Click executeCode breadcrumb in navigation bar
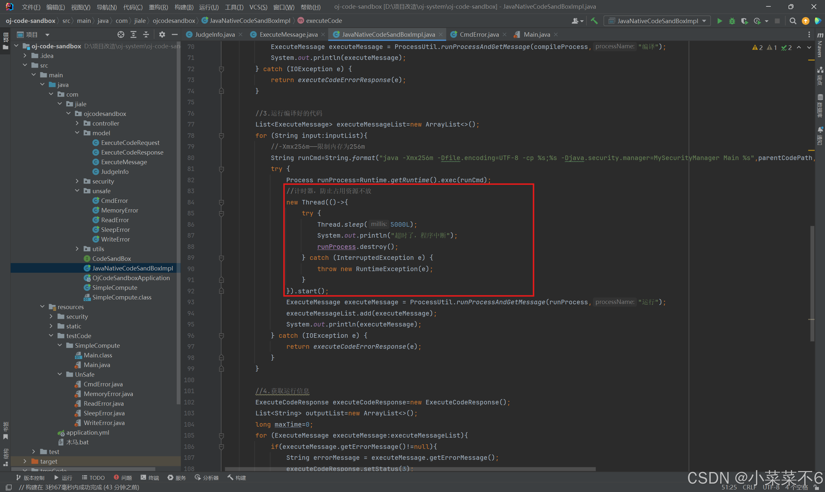 tap(324, 21)
